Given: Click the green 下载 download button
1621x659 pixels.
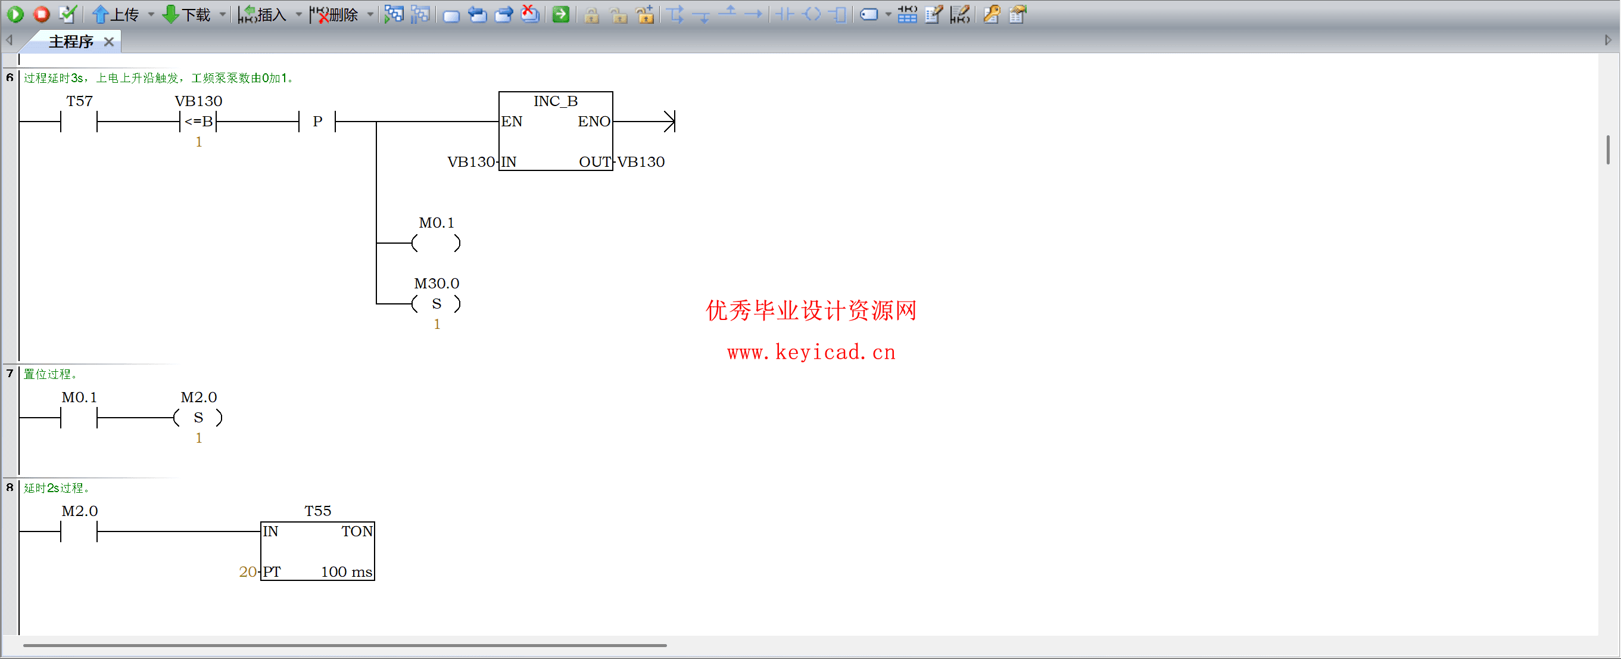Looking at the screenshot, I should coord(187,14).
